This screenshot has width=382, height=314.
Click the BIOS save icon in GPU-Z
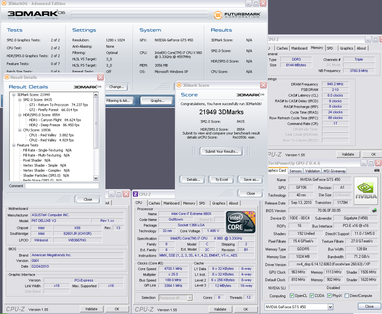point(374,210)
